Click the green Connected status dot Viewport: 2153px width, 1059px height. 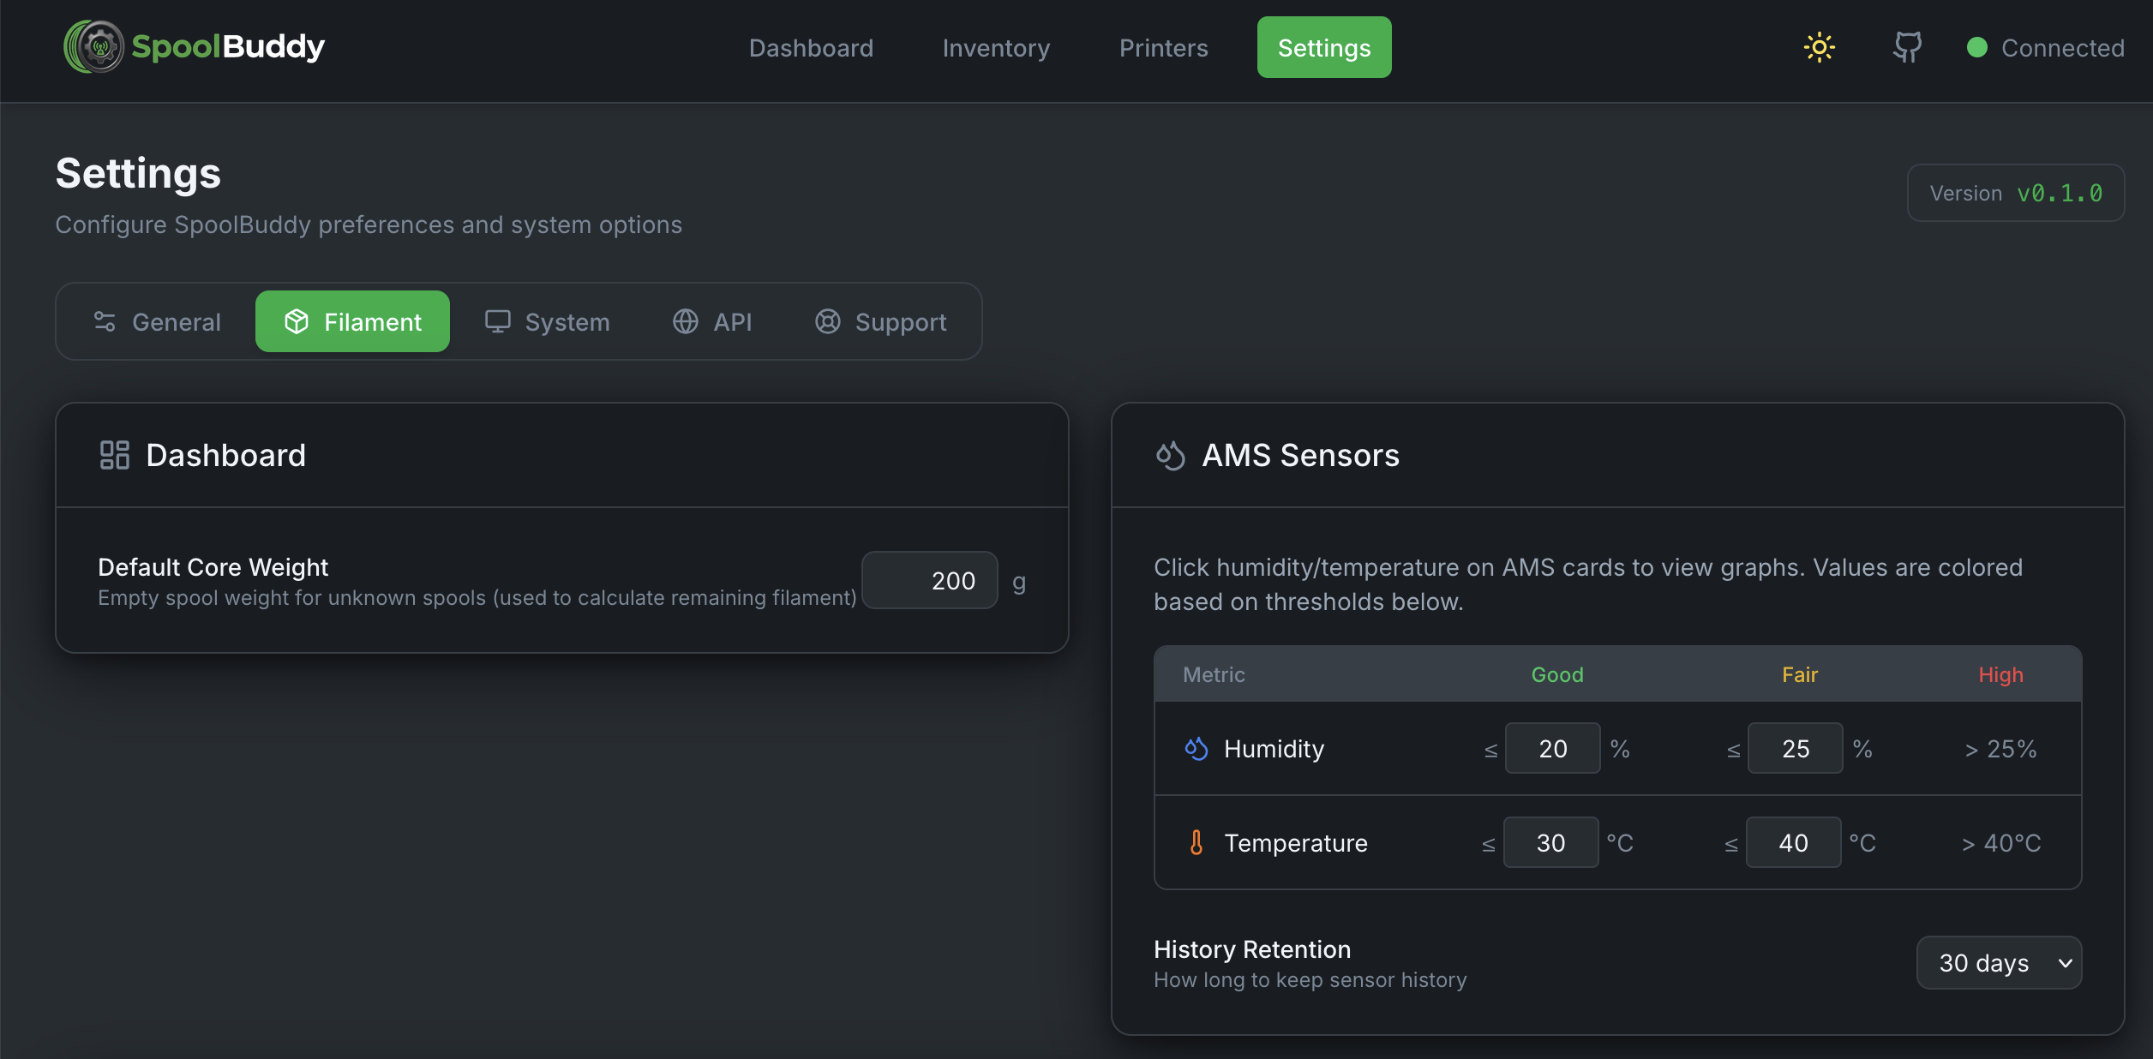pyautogui.click(x=1976, y=47)
